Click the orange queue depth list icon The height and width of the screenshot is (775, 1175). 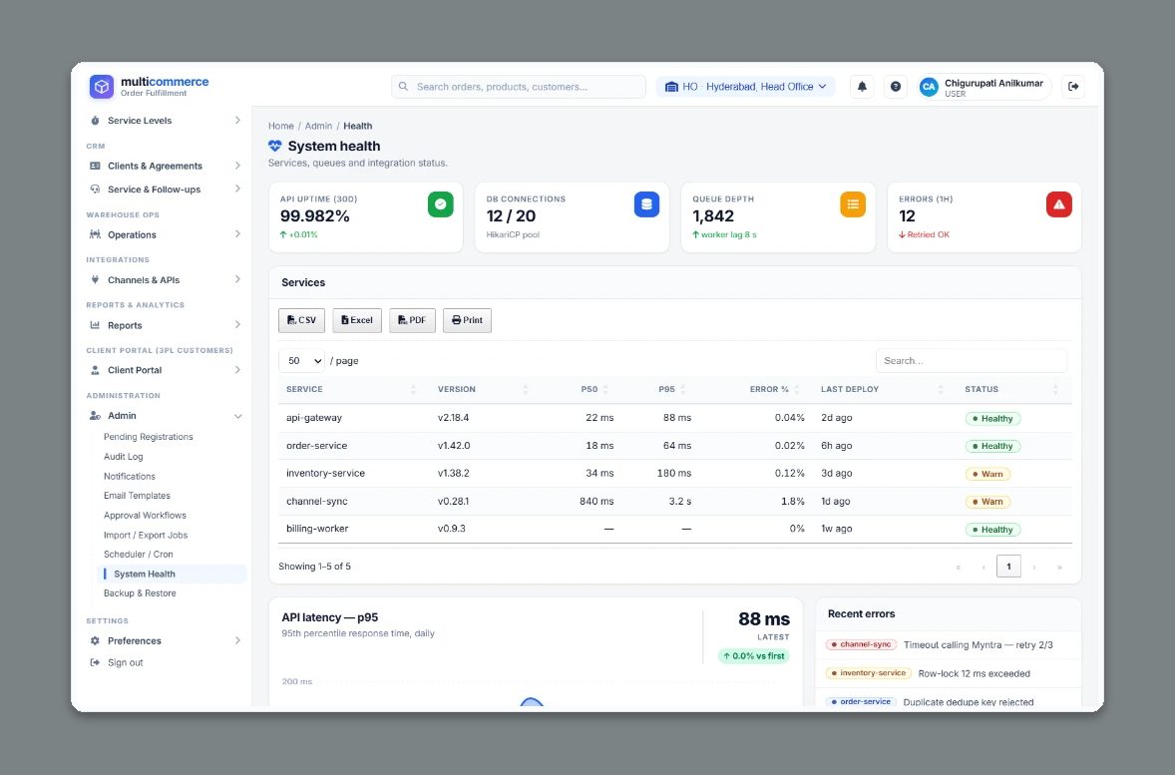point(853,204)
